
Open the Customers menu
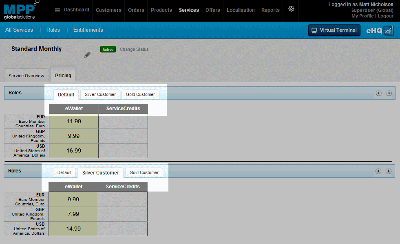tap(108, 10)
